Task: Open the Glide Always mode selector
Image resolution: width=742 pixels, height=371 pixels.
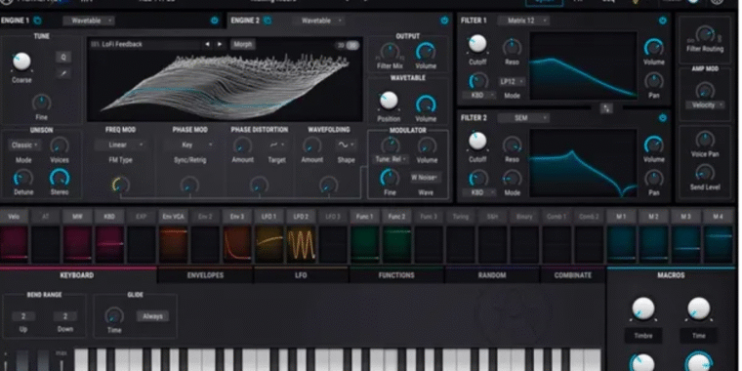Action: 153,316
